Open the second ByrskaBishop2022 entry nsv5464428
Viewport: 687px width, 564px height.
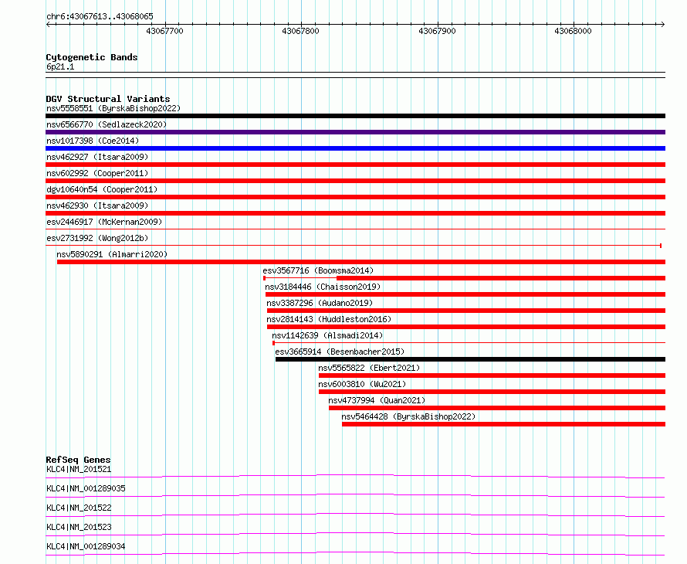pos(408,416)
